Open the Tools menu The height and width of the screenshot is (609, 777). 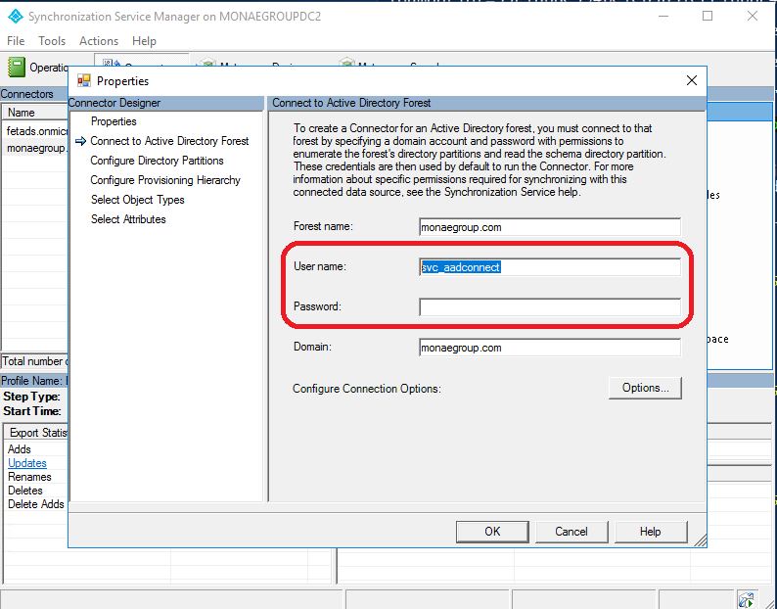[x=52, y=41]
